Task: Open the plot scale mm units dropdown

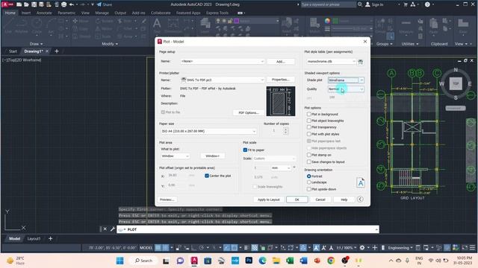Action: pos(281,167)
